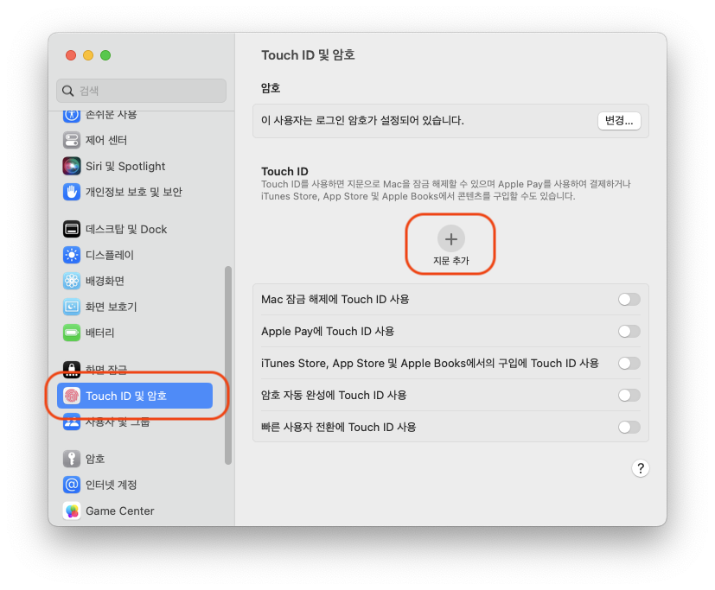Image resolution: width=715 pixels, height=590 pixels.
Task: Open the 화면 보호기 settings
Action: (x=112, y=307)
